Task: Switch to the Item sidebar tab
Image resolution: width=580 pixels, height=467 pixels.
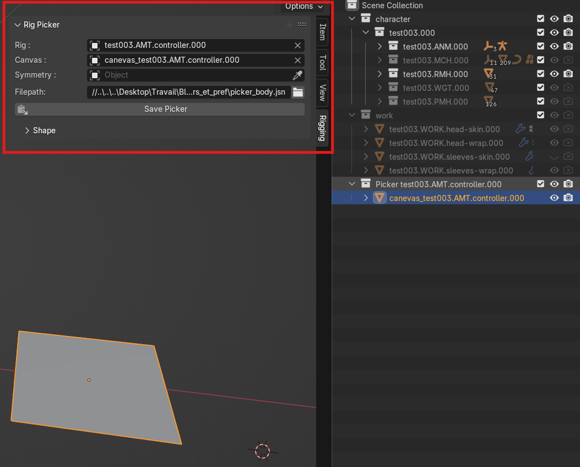Action: (322, 31)
